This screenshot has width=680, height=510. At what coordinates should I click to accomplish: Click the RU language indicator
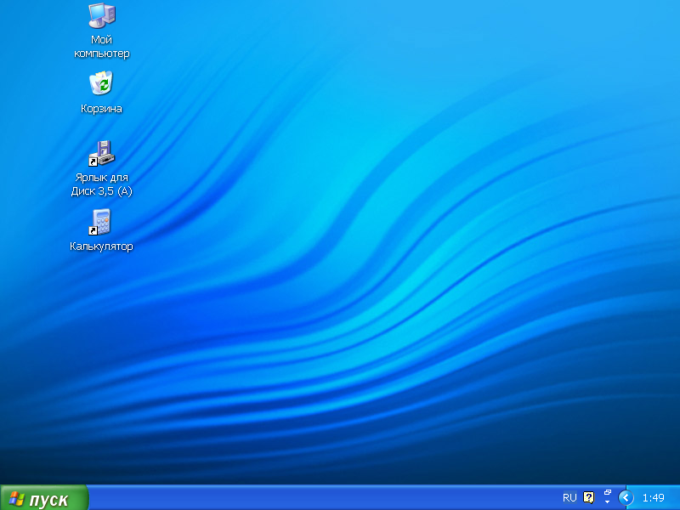tap(569, 497)
